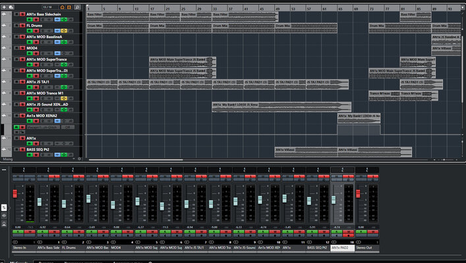466x263 pixels.
Task: Mute the An1x MOD XENA2 track
Action: 16,116
